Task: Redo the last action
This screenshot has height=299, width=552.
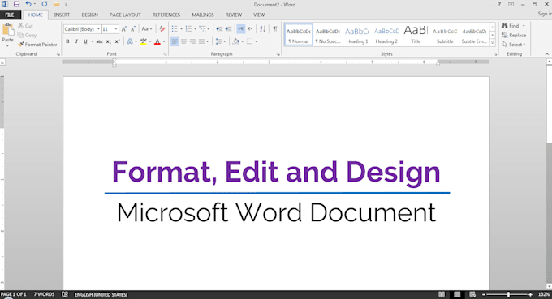Action: click(45, 4)
